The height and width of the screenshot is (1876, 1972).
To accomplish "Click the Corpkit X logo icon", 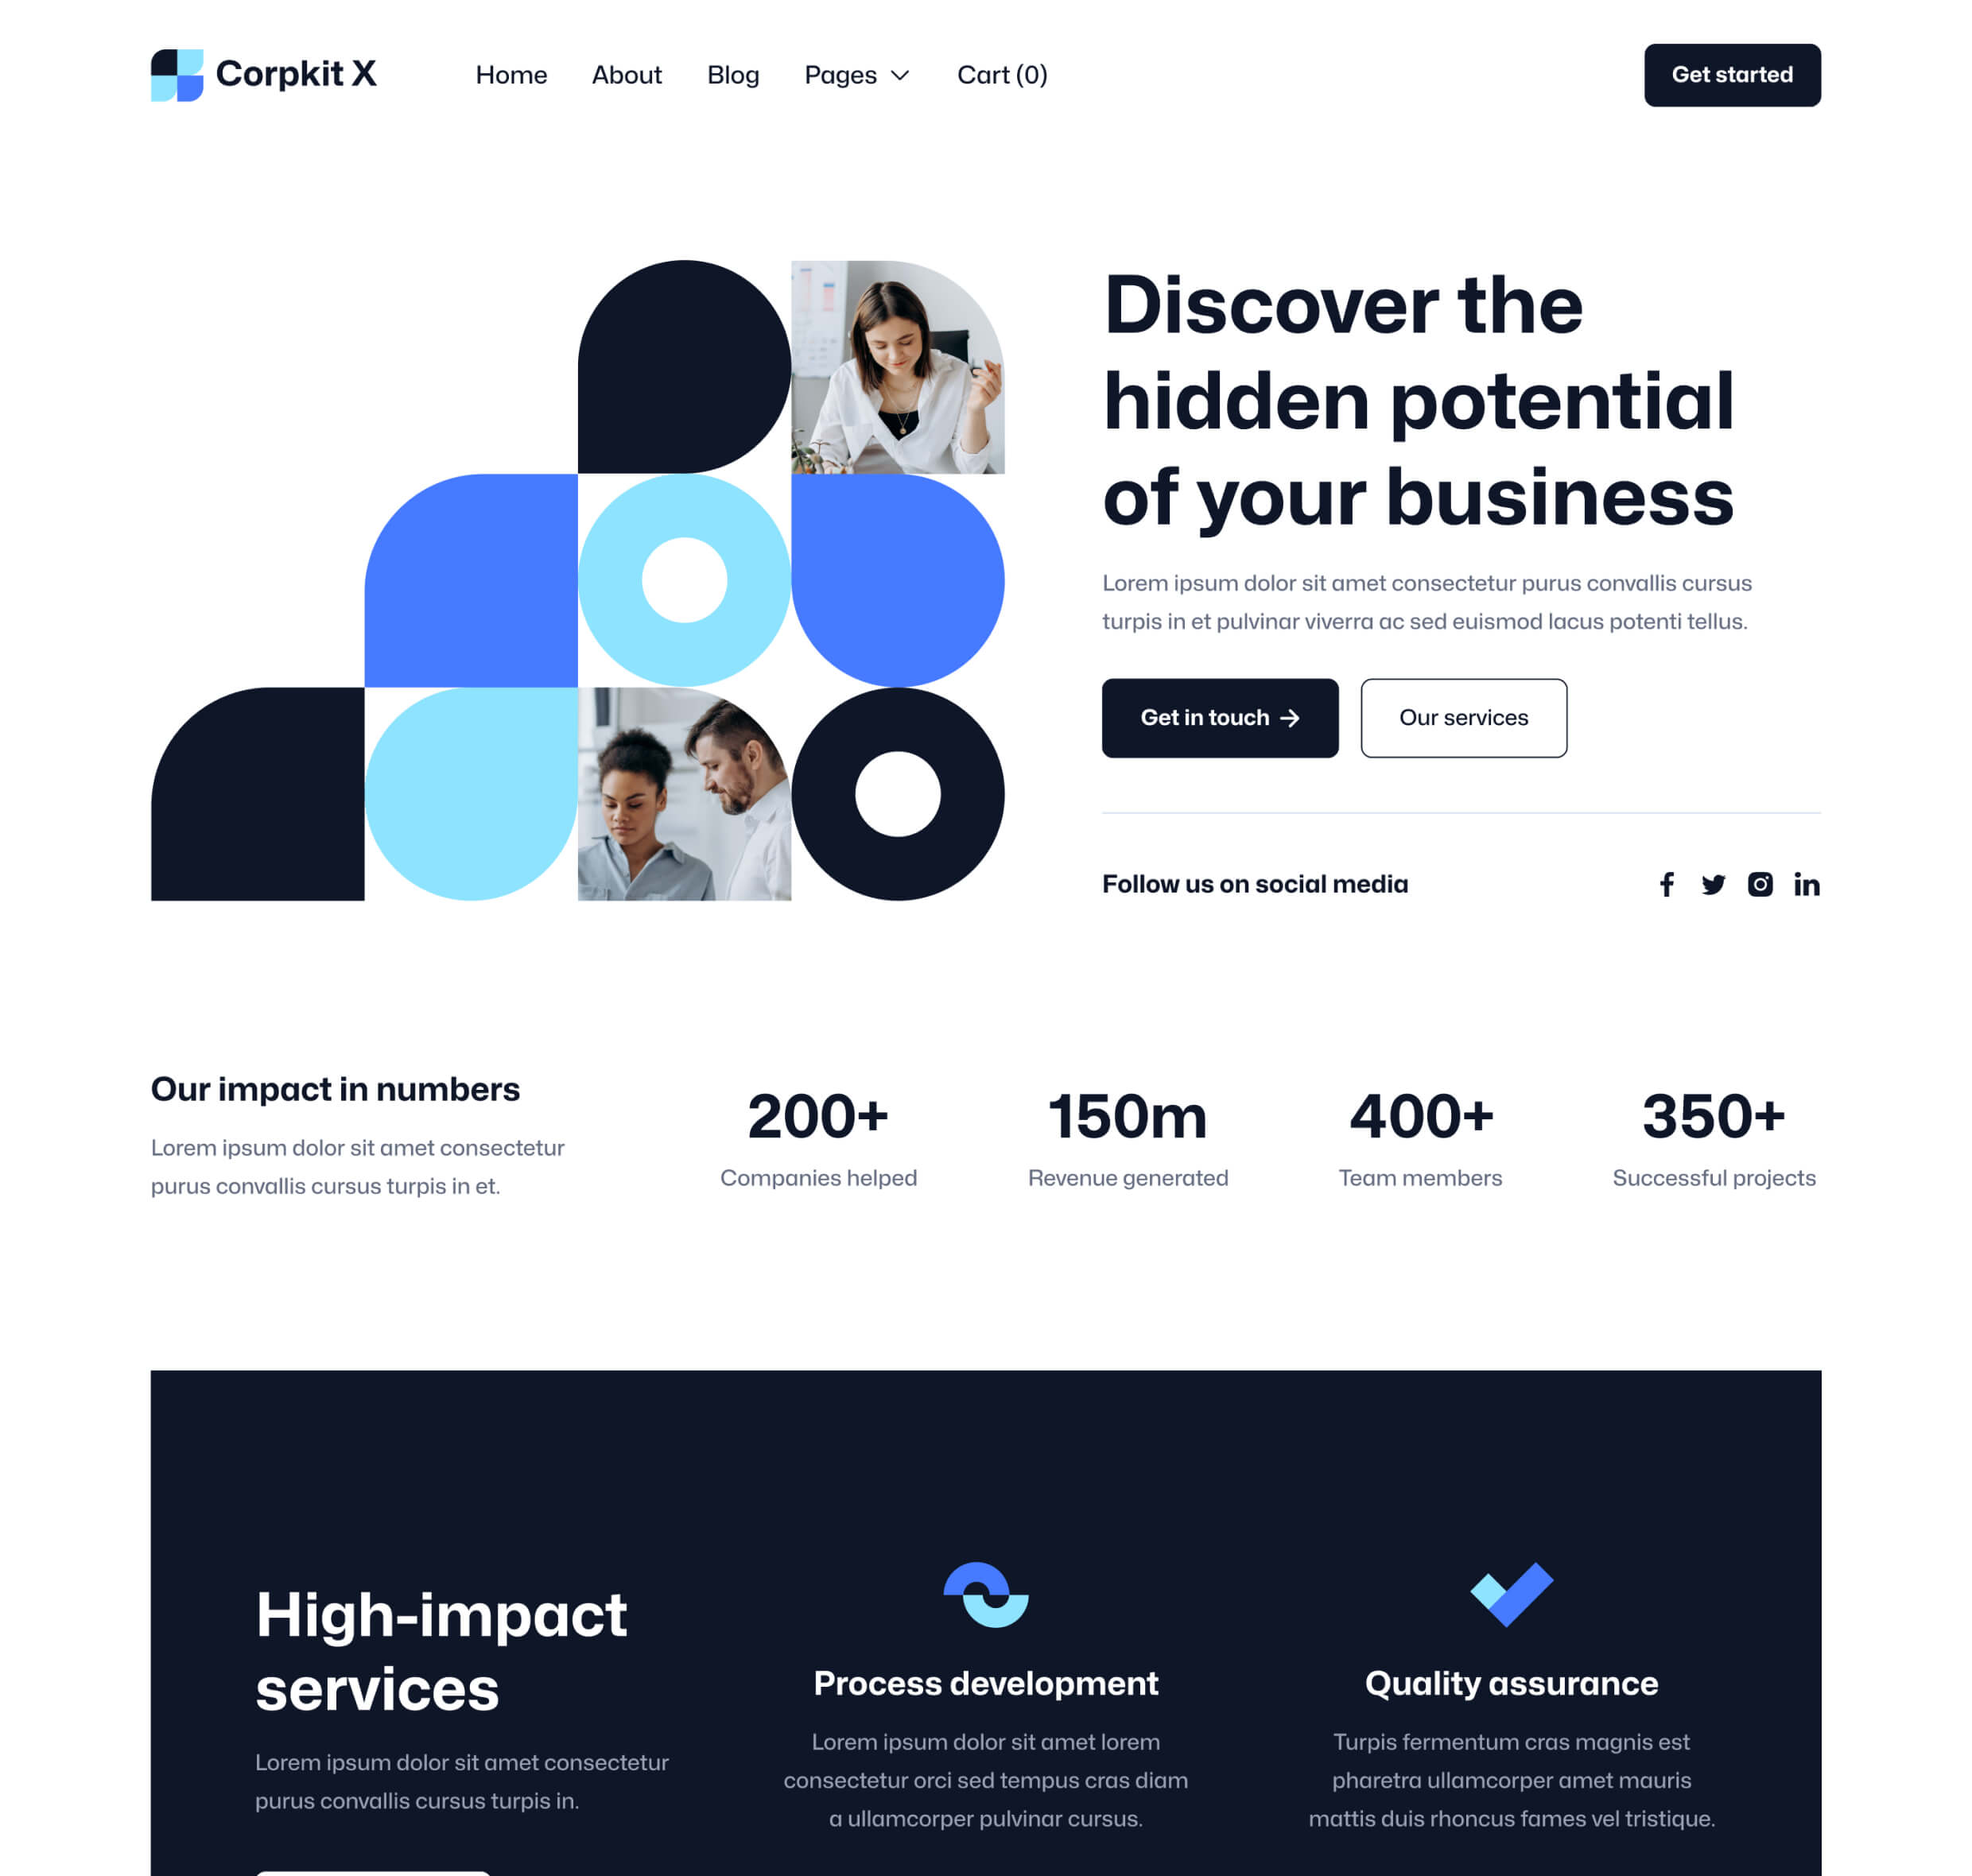I will [176, 74].
